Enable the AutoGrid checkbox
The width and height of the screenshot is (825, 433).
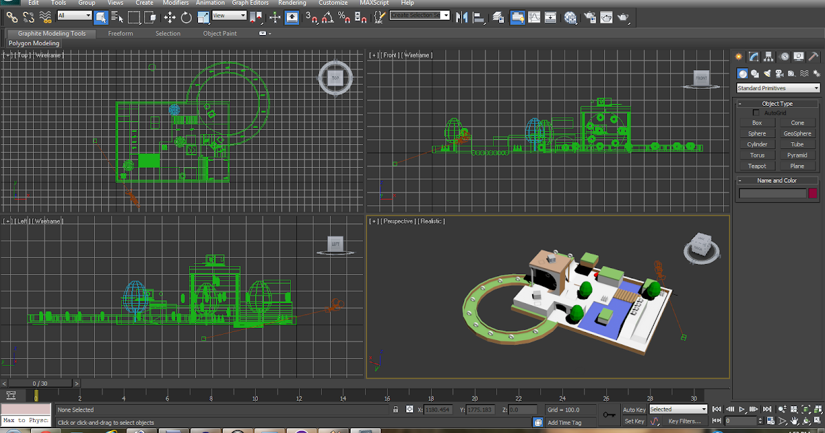(756, 113)
